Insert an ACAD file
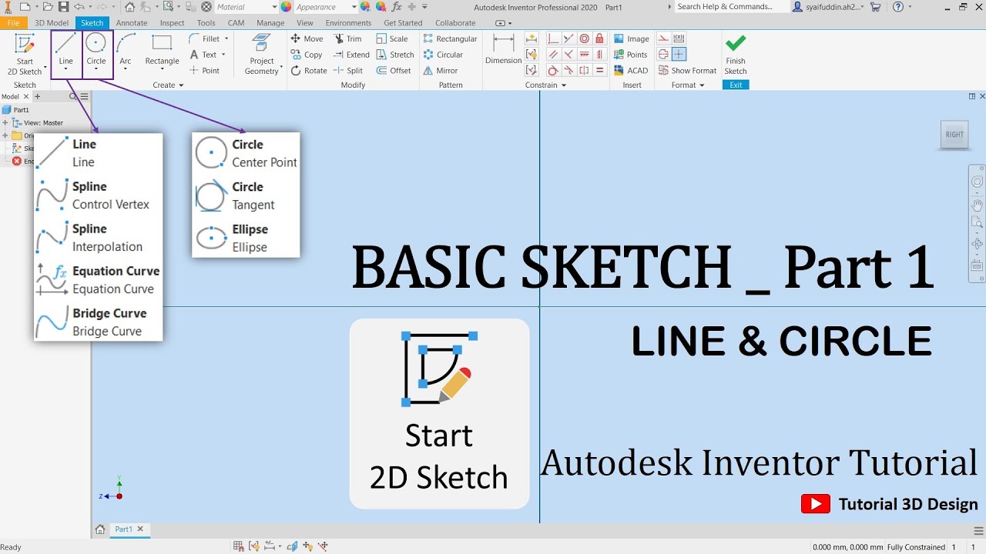 pos(631,71)
